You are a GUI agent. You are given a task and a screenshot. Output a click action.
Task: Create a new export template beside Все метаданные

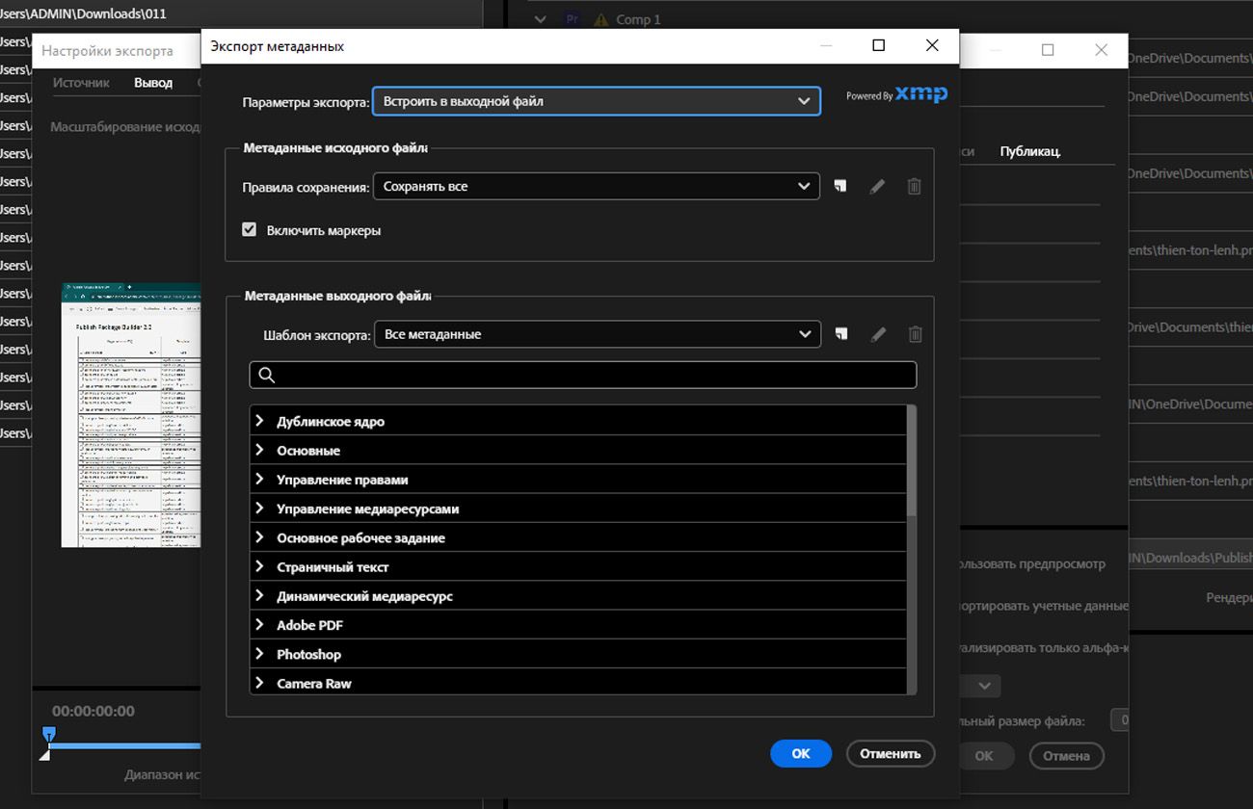pos(841,334)
